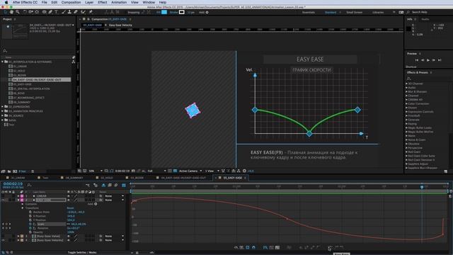Viewport: 453px width, 255px height.
Task: Open the 1 View layout dropdown
Action: [x=212, y=171]
